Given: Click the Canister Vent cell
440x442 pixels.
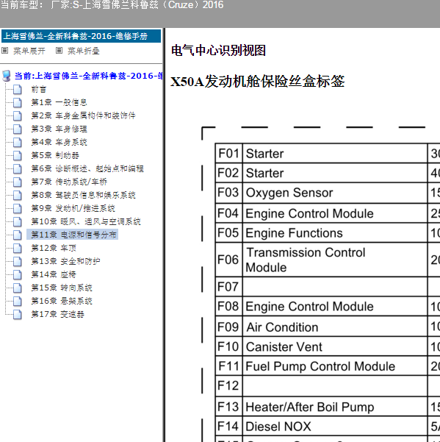Looking at the screenshot, I should click(x=335, y=346).
